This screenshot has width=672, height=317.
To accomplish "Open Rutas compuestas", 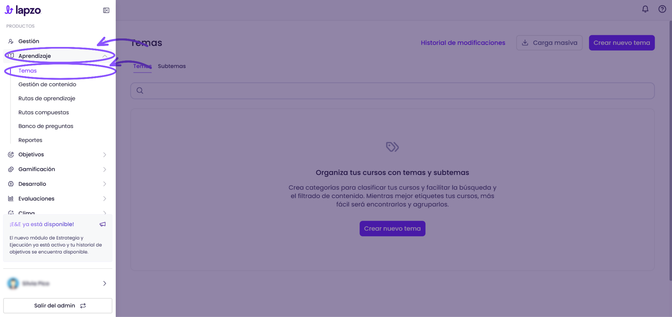I will [x=44, y=112].
